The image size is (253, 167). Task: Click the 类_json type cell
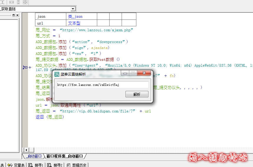coord(75,17)
